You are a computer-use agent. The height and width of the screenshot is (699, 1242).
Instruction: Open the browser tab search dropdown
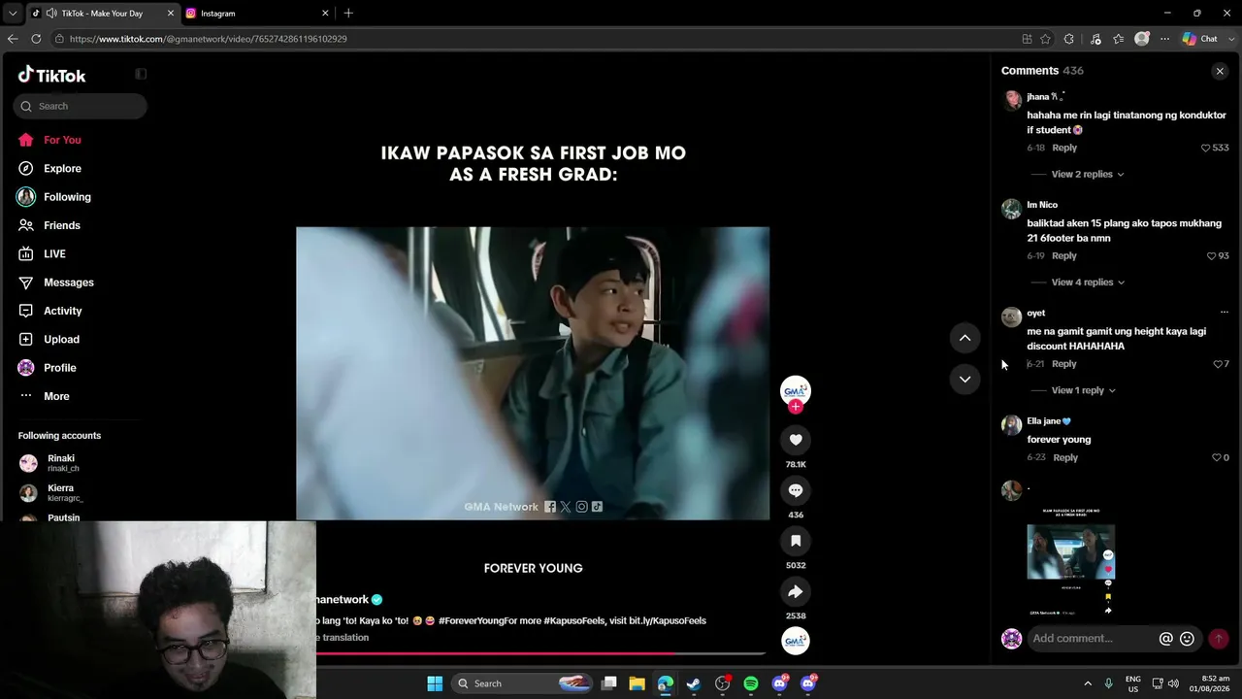(x=13, y=14)
